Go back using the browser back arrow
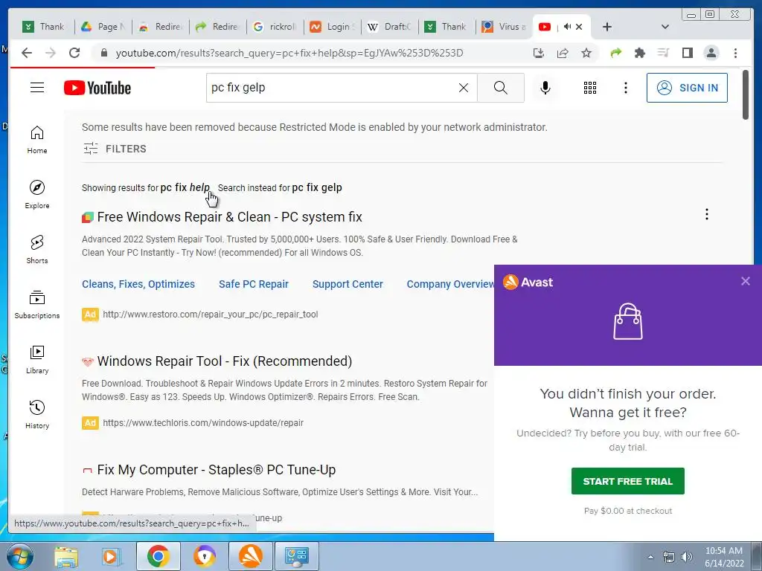The image size is (762, 571). (x=27, y=53)
